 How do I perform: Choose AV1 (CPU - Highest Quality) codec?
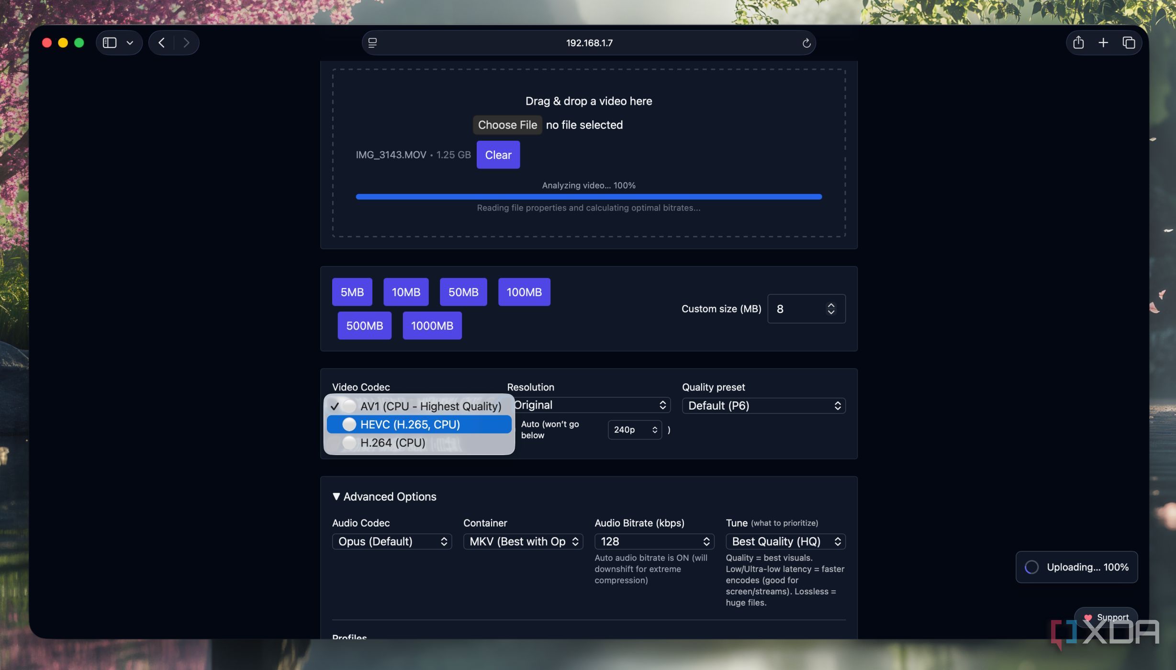(x=419, y=406)
